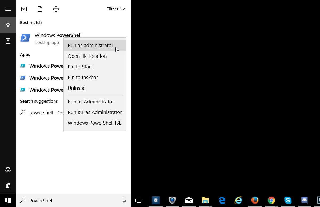The height and width of the screenshot is (207, 320).
Task: Select Pin to Start
Action: [95, 67]
